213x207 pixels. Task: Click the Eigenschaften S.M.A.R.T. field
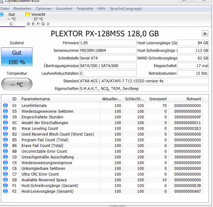(x=144, y=89)
